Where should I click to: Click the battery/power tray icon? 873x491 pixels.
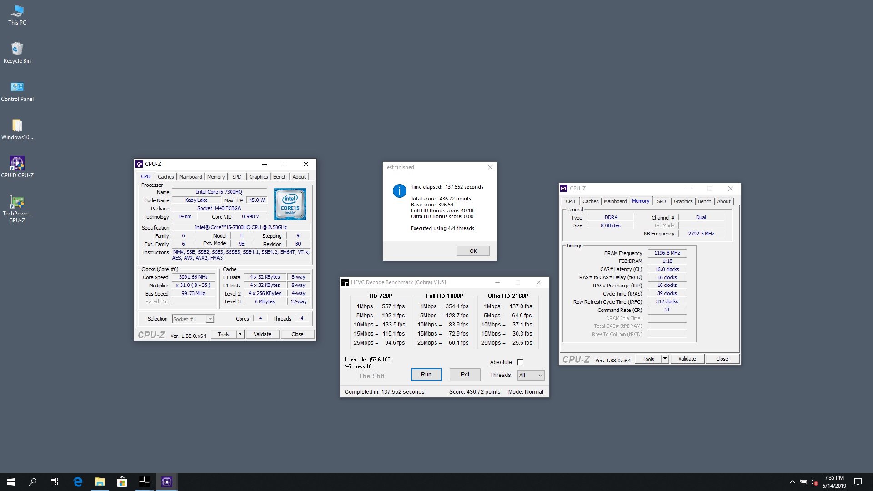(803, 482)
